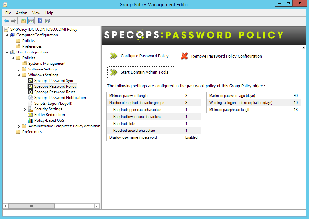
Task: Click the Minimum password length row
Action: click(x=154, y=96)
